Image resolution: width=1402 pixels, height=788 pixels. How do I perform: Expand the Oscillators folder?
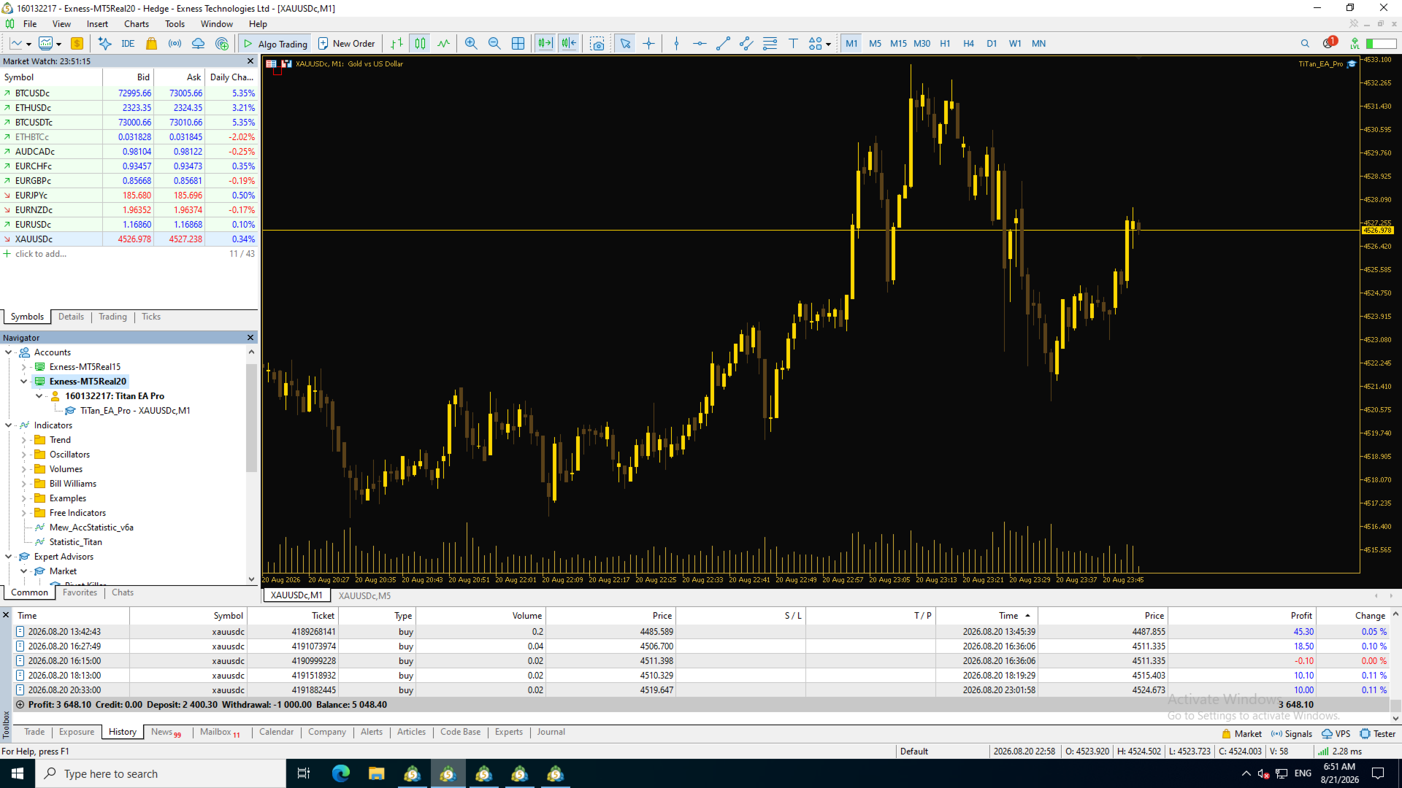24,455
